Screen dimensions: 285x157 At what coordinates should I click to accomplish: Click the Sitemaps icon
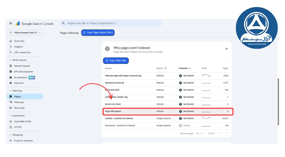coord(11,102)
